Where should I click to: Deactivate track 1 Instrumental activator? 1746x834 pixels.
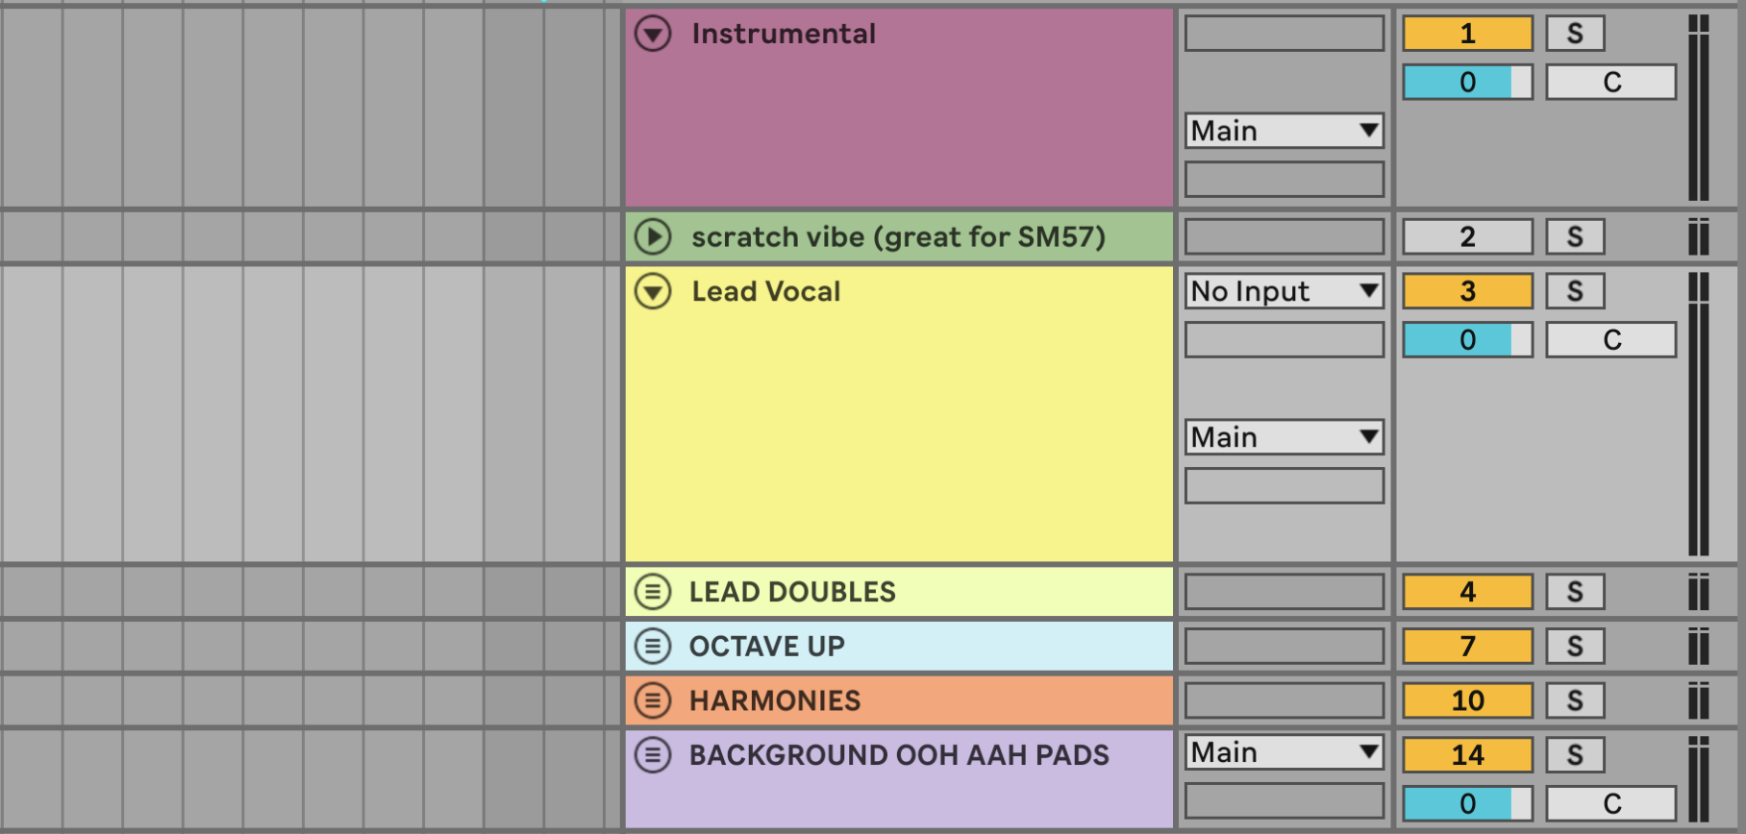(x=1467, y=34)
